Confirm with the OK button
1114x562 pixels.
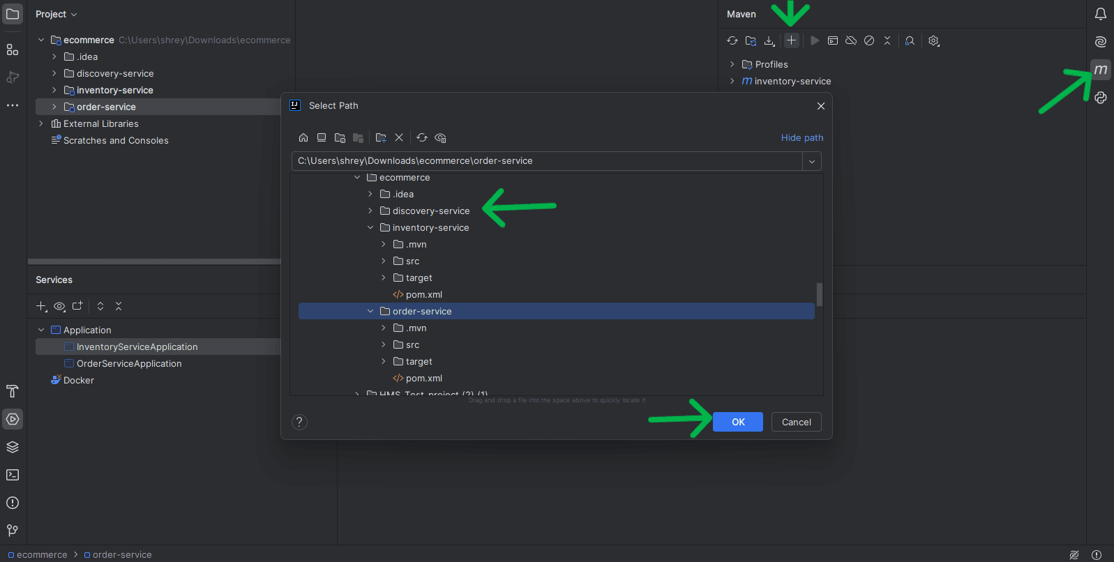(x=738, y=422)
